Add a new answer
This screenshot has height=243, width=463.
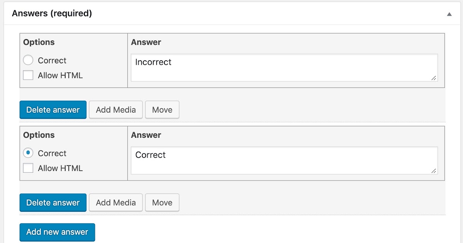pos(57,232)
